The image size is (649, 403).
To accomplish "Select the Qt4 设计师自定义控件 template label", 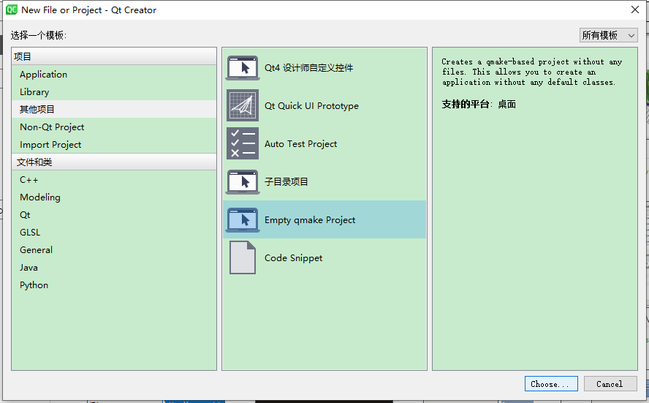I will click(308, 67).
